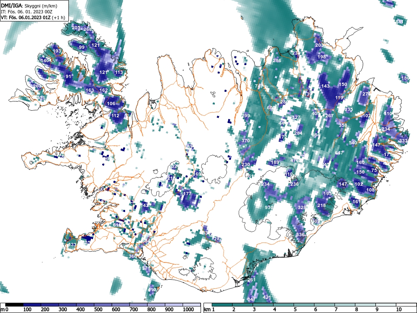This screenshot has width=417, height=313.
Task: Click the visibility value 268 on the map
Action: [x=88, y=29]
